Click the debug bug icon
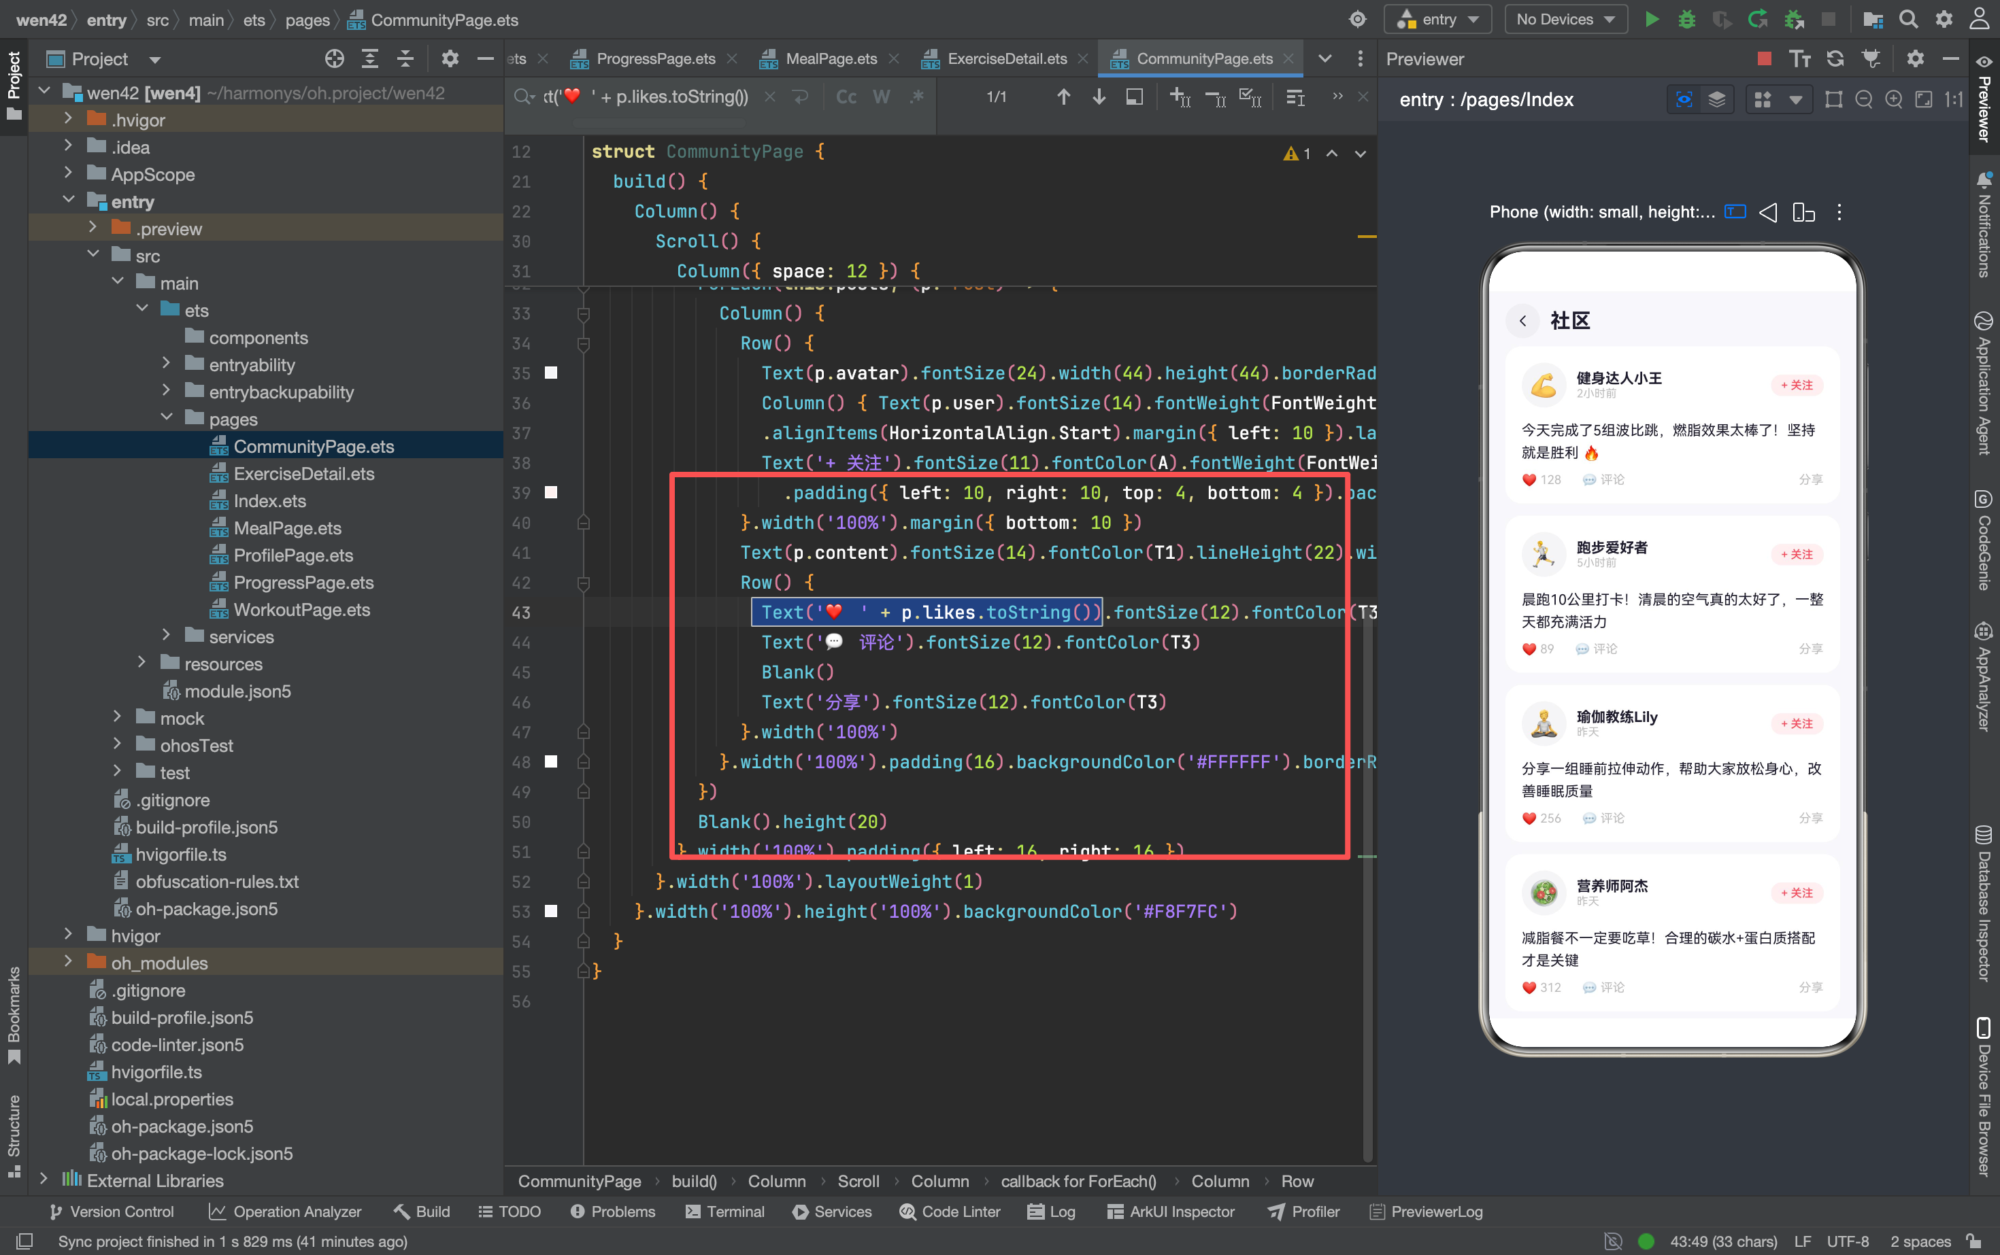 point(1687,19)
